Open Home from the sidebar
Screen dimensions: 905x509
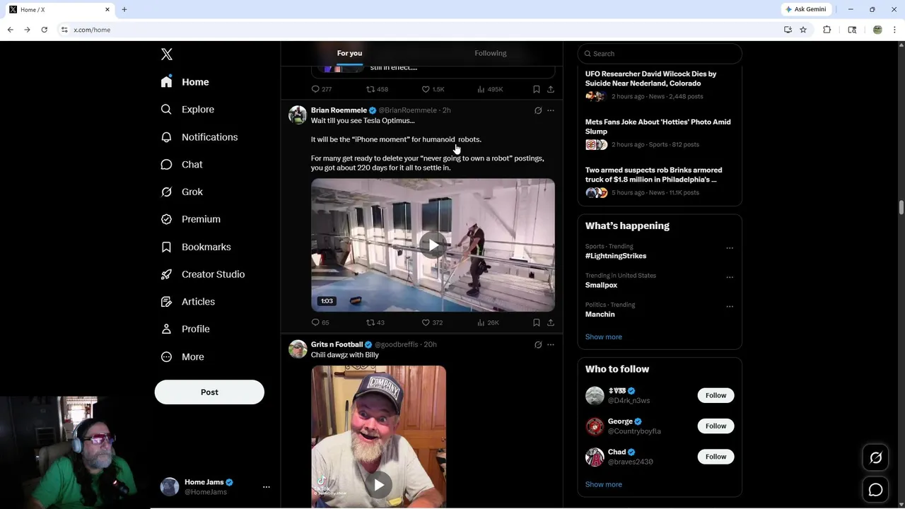[x=185, y=82]
